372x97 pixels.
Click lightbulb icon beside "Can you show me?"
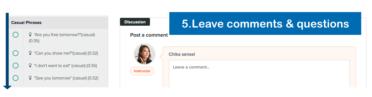tap(30, 53)
